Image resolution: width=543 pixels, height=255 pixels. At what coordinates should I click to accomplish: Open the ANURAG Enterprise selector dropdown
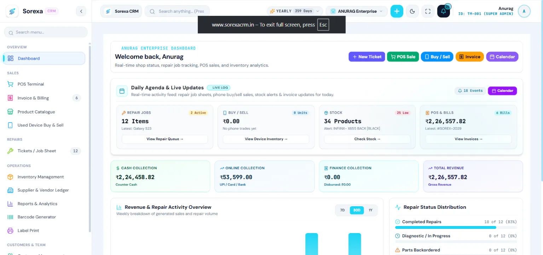click(356, 11)
